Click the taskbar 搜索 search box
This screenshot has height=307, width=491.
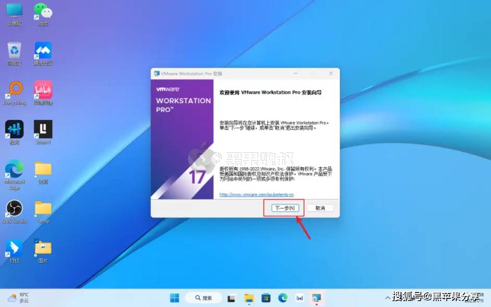[204, 298]
